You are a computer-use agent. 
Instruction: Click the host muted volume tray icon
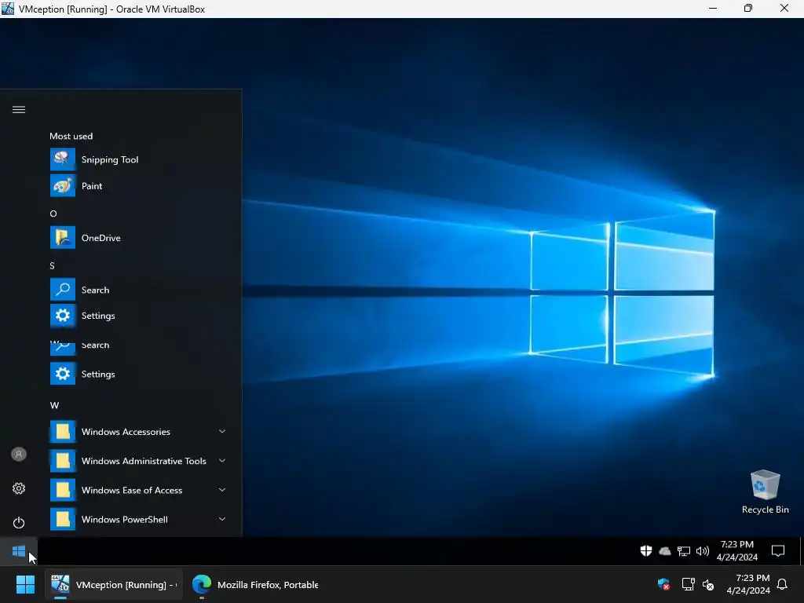[708, 584]
